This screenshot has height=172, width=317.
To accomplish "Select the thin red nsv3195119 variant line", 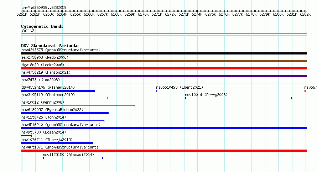I will tap(64, 98).
